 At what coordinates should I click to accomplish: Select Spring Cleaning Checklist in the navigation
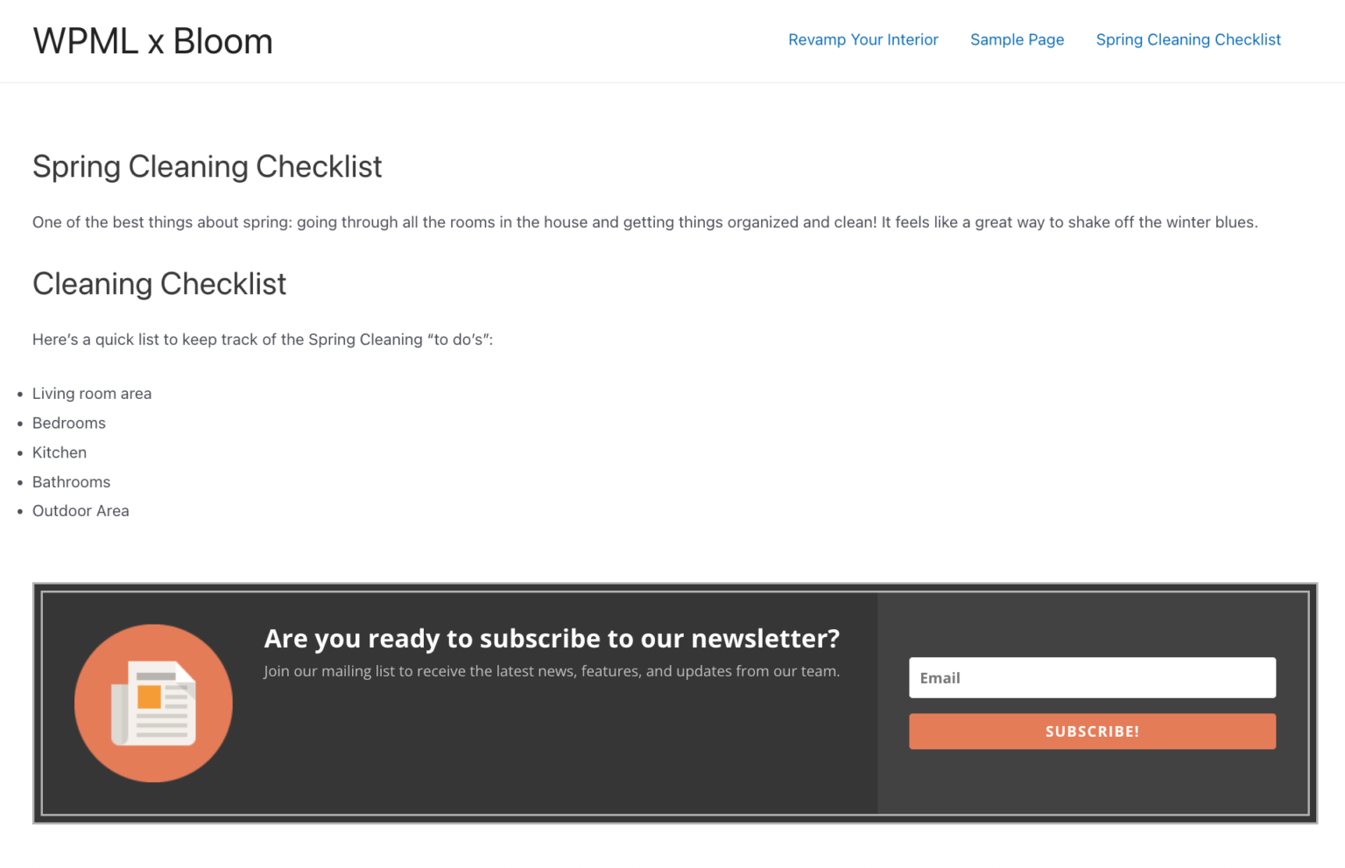pyautogui.click(x=1187, y=39)
